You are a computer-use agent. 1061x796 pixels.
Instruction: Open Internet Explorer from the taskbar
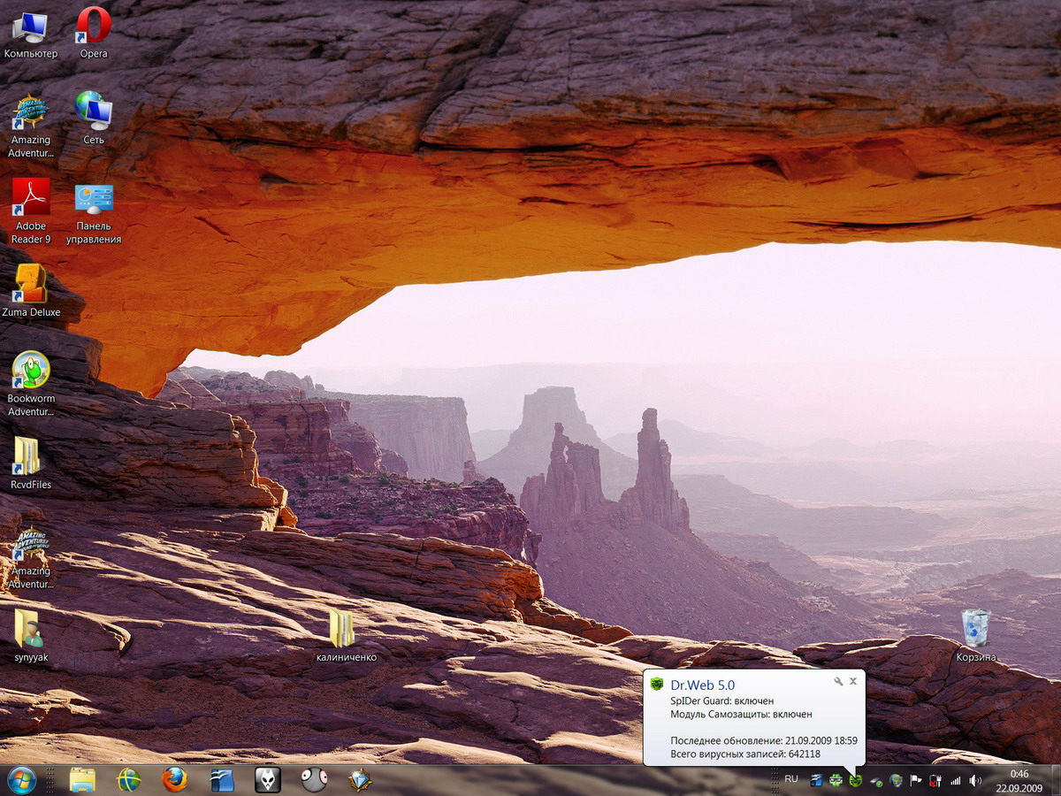pos(129,779)
